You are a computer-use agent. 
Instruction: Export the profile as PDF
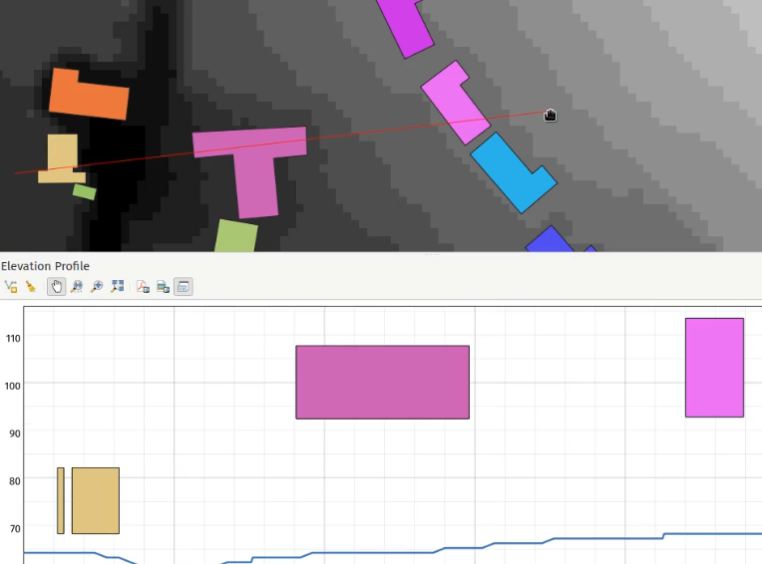coord(143,287)
